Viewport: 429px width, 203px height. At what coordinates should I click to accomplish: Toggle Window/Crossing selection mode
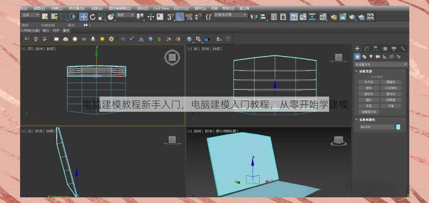(x=73, y=17)
